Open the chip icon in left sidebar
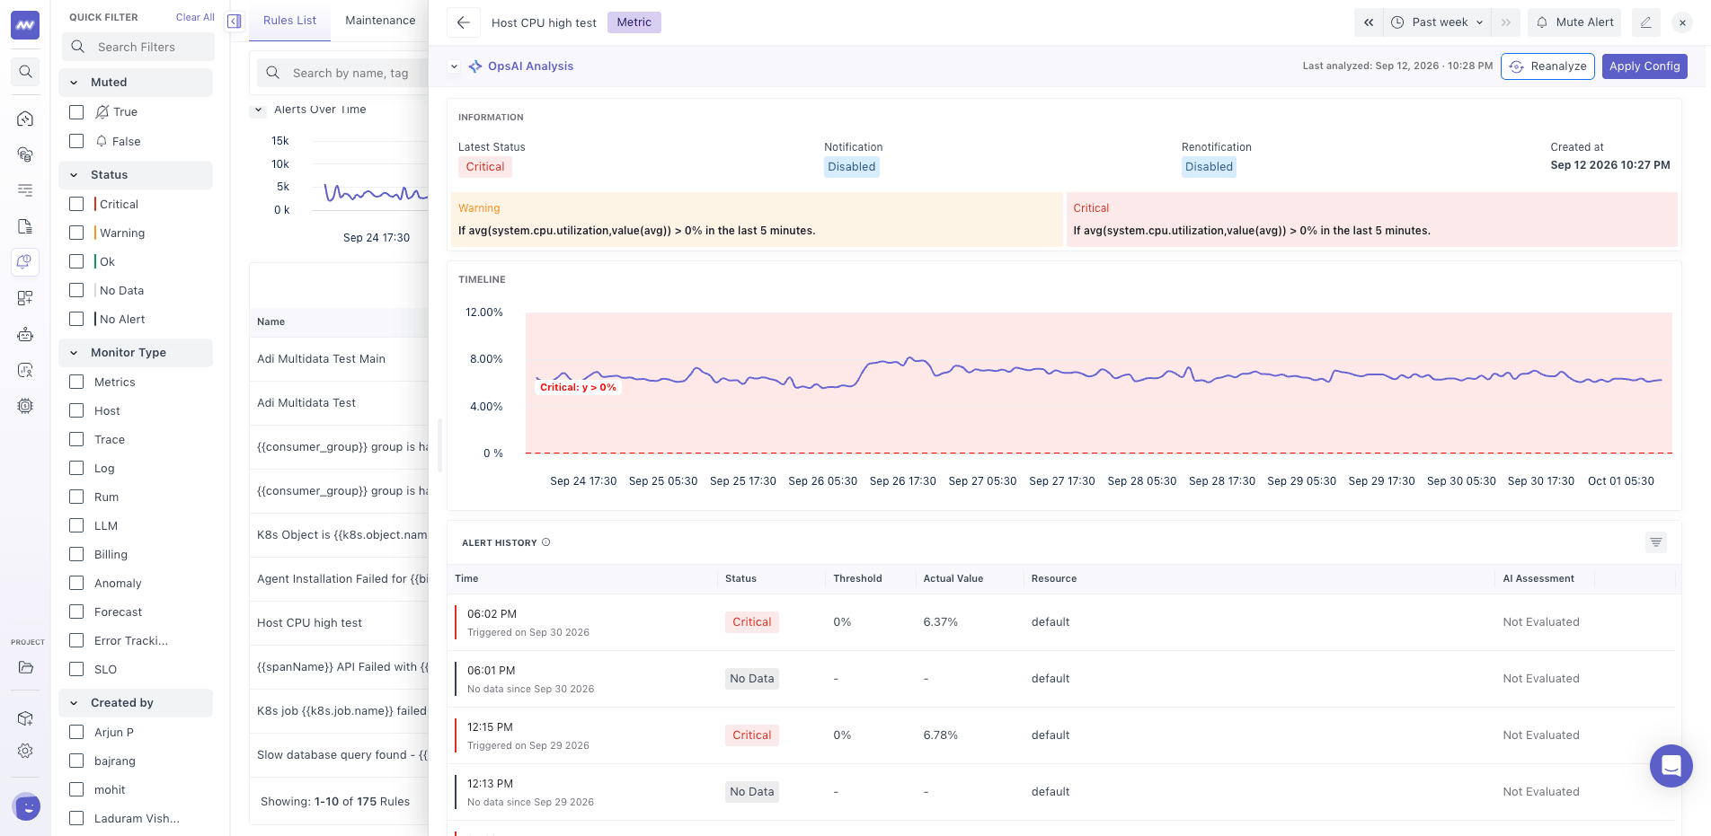 coord(25,406)
